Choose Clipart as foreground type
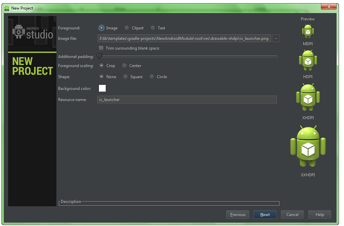Image resolution: width=344 pixels, height=226 pixels. (x=127, y=28)
